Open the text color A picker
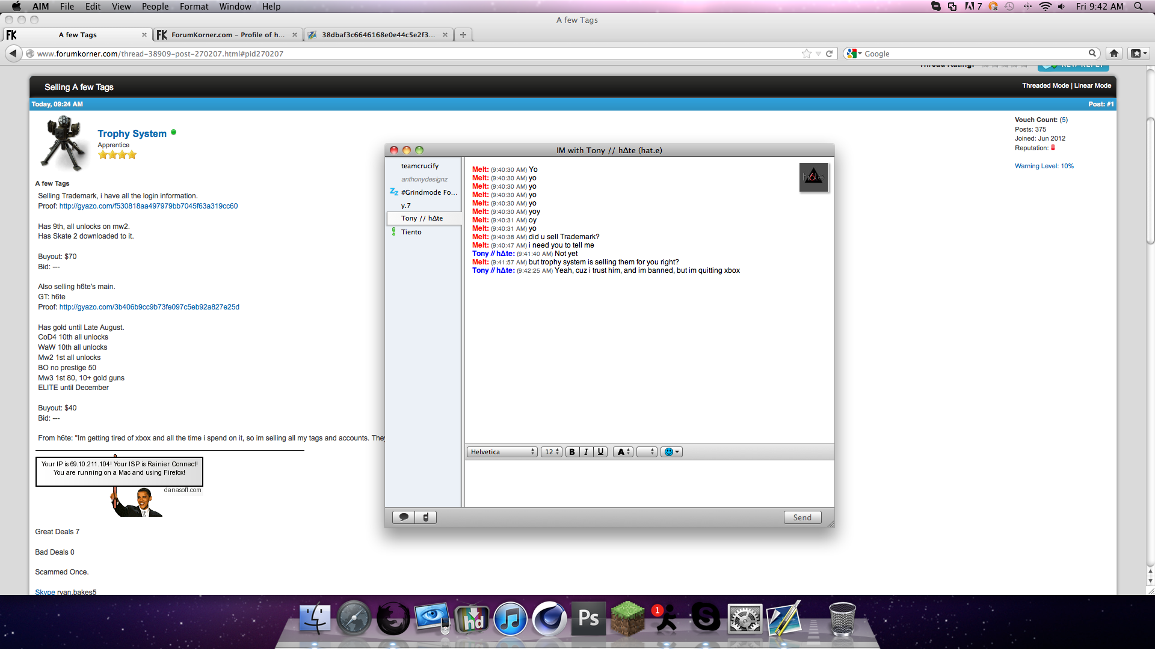The width and height of the screenshot is (1155, 649). pyautogui.click(x=623, y=452)
